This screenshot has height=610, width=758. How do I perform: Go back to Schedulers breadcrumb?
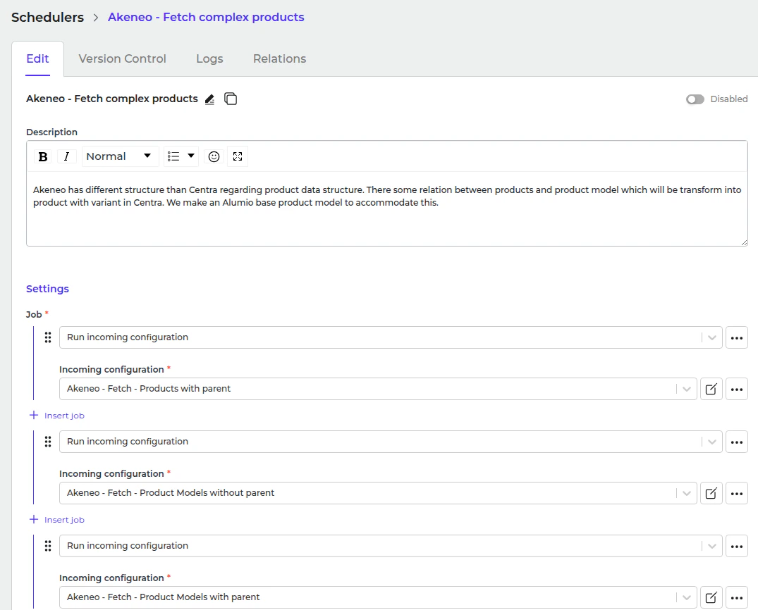click(47, 18)
